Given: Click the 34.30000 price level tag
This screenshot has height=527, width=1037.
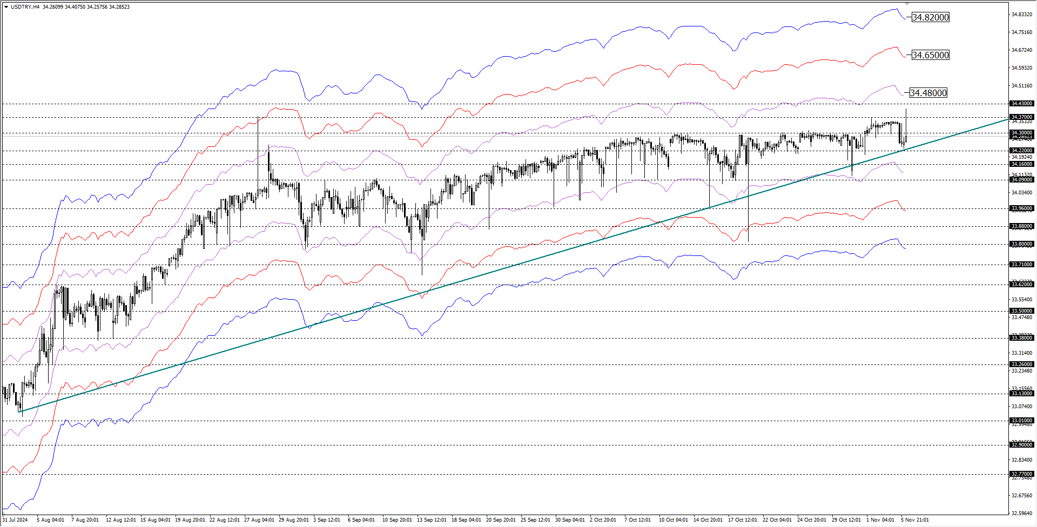Looking at the screenshot, I should click(1022, 133).
